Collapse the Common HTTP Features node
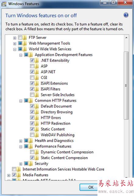Image resolution: width=134 pixels, height=196 pixels. pos(21,101)
